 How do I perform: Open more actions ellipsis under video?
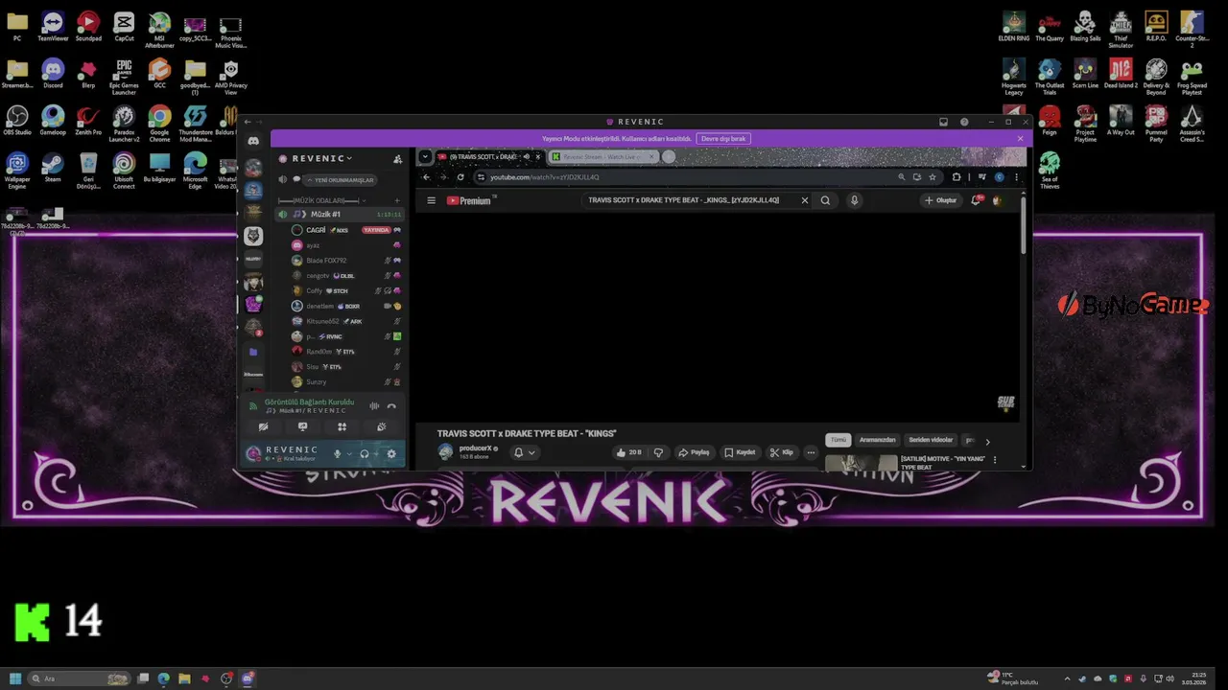811,452
